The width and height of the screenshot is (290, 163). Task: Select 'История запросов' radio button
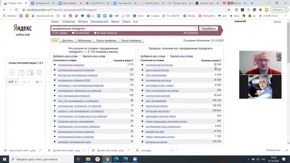coord(95,33)
